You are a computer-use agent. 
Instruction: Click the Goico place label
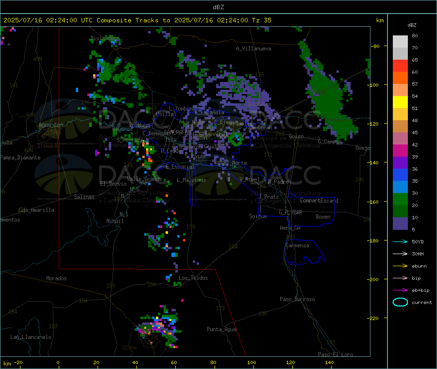pyautogui.click(x=296, y=136)
